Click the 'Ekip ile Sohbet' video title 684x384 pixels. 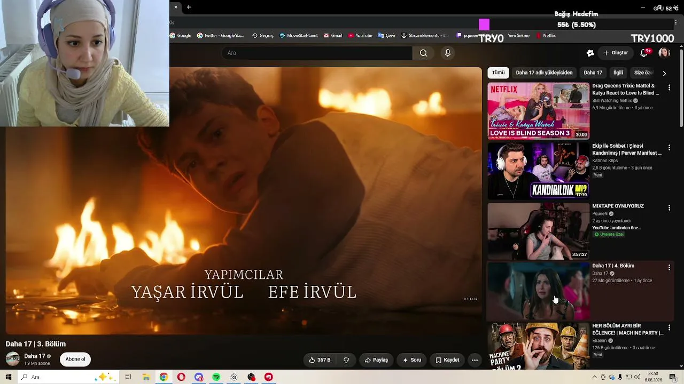627,149
